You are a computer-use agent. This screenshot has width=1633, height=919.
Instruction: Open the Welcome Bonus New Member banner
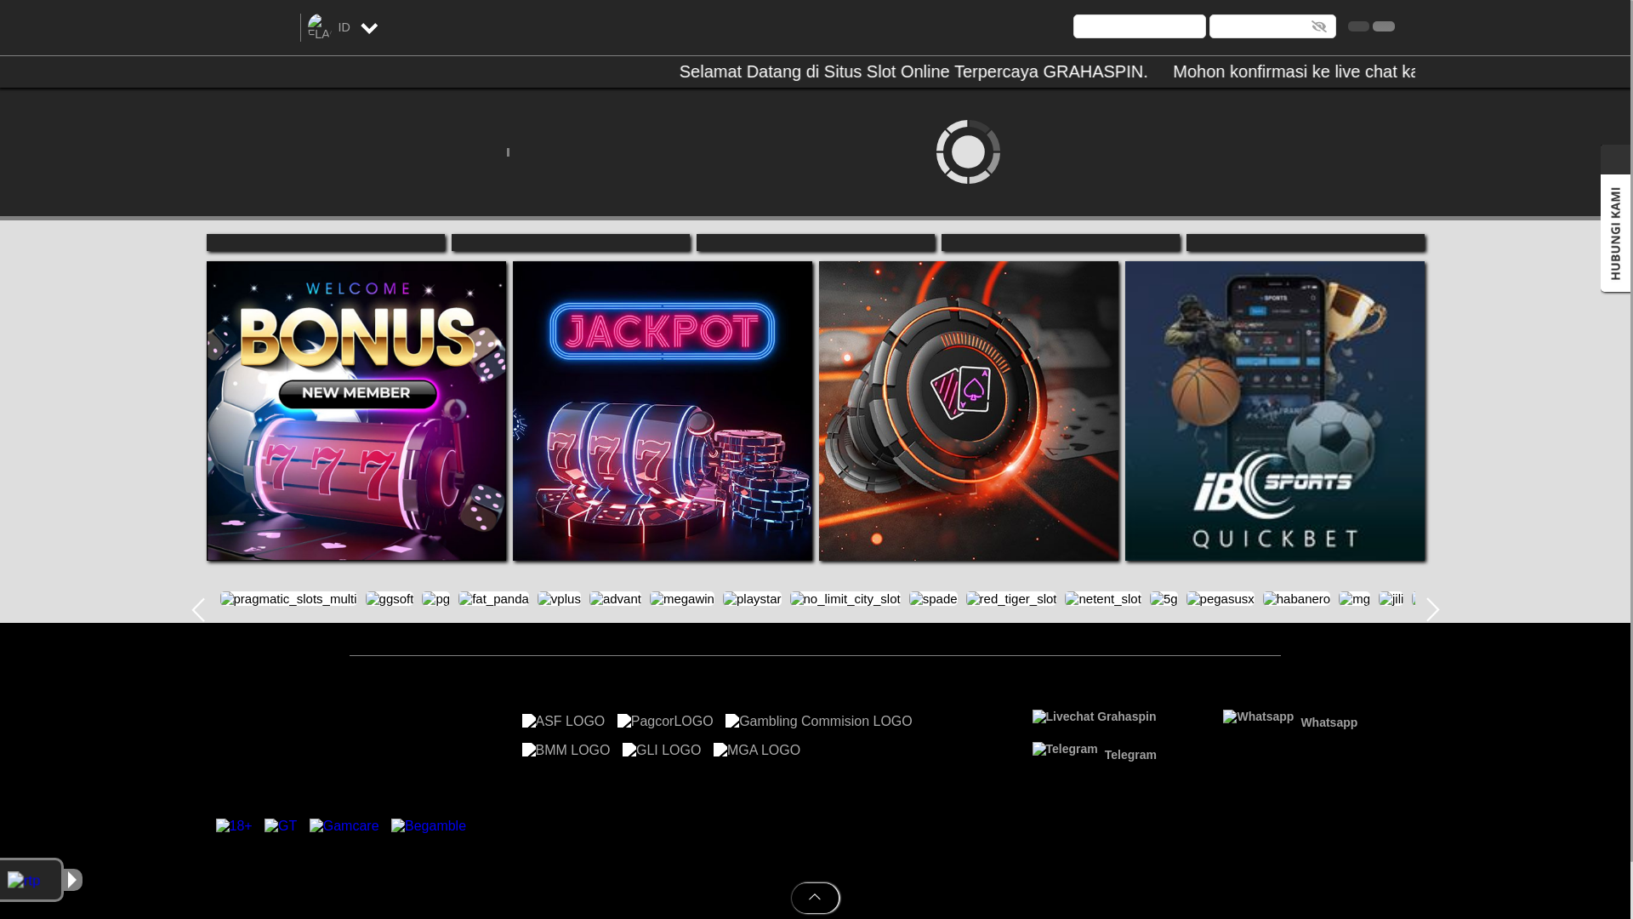tap(356, 411)
